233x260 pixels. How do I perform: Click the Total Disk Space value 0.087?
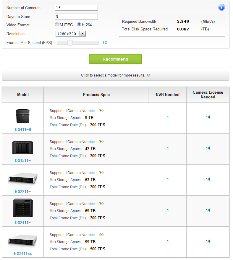coord(183,29)
